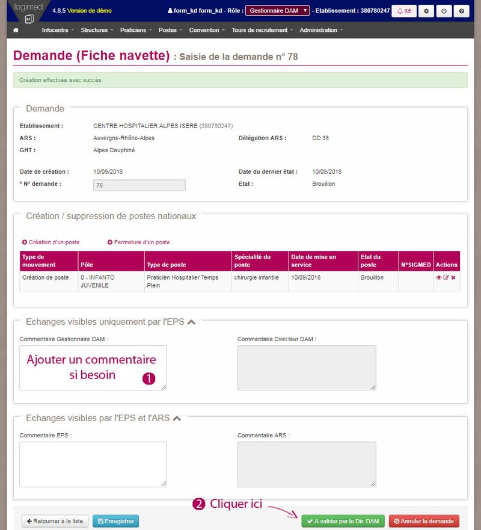Open the notifications bell showing 65
The image size is (481, 530).
[404, 11]
